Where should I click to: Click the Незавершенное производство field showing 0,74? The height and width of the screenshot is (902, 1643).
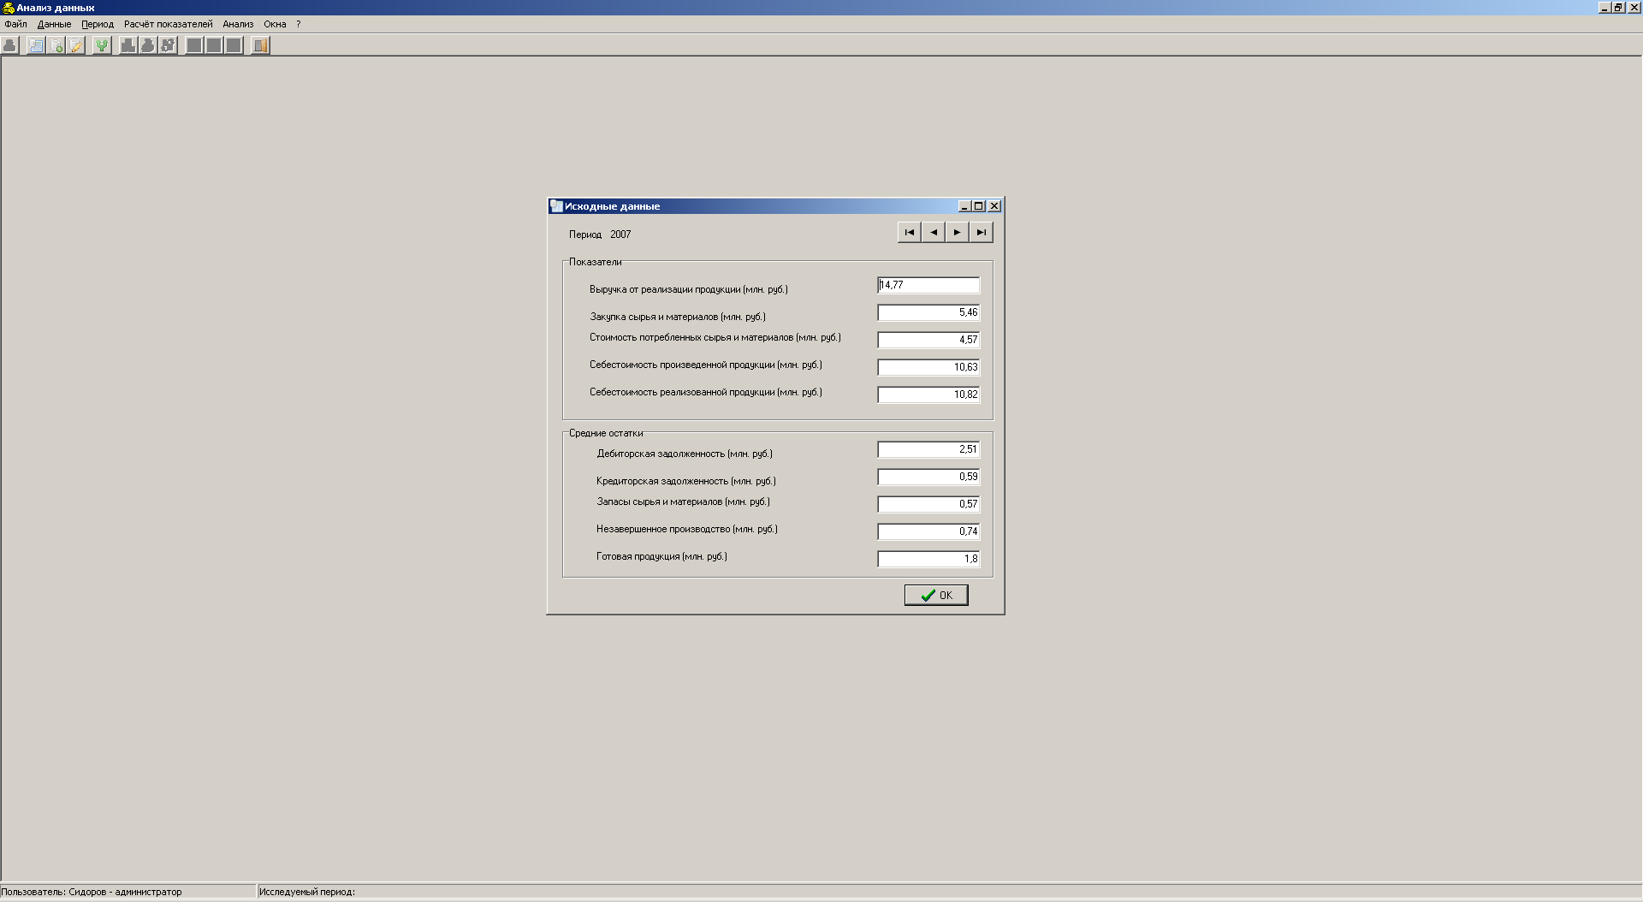[928, 531]
